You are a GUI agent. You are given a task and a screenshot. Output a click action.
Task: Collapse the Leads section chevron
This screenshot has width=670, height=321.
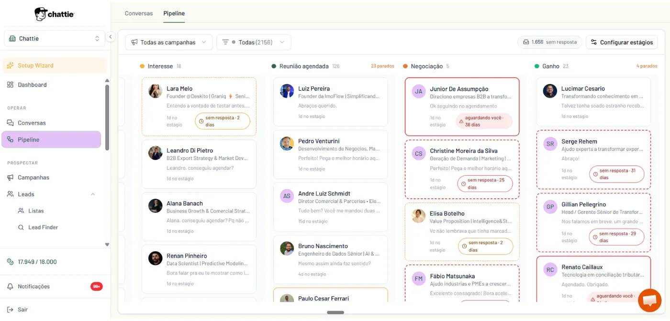(93, 194)
